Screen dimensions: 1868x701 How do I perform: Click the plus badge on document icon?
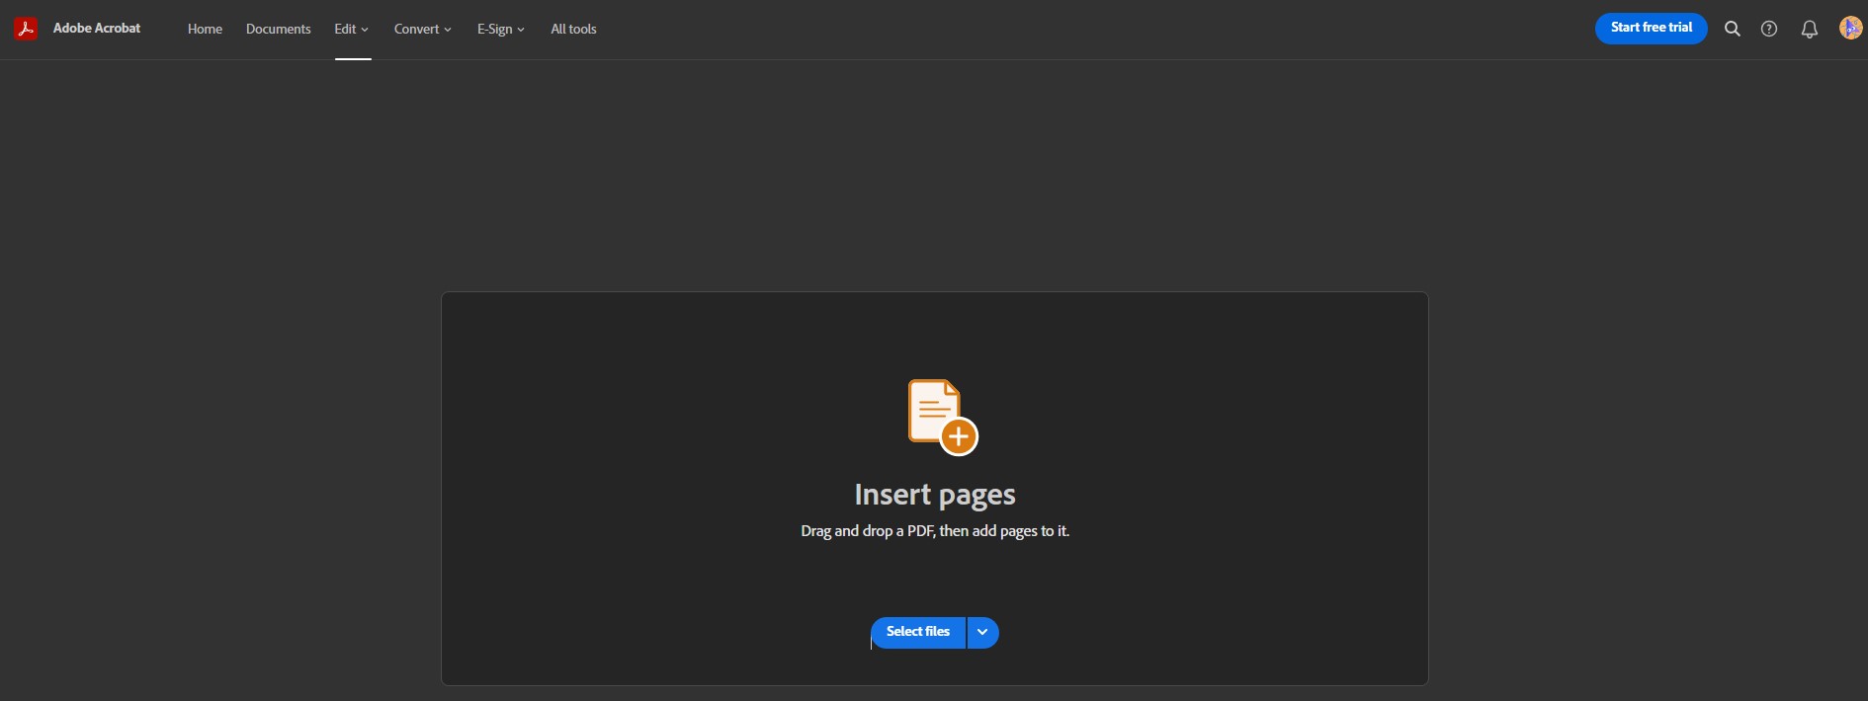point(958,436)
